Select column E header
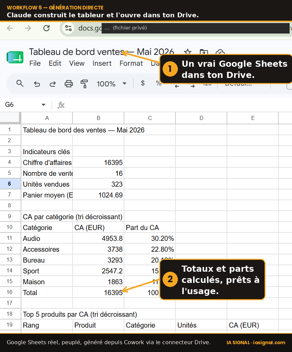This screenshot has width=292, height=352. (x=253, y=118)
